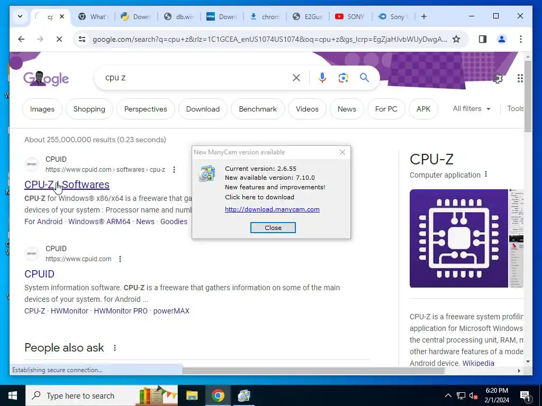Viewport: 542px width, 406px height.
Task: Open the Chrome tab search dropdown arrow
Action: 20,16
